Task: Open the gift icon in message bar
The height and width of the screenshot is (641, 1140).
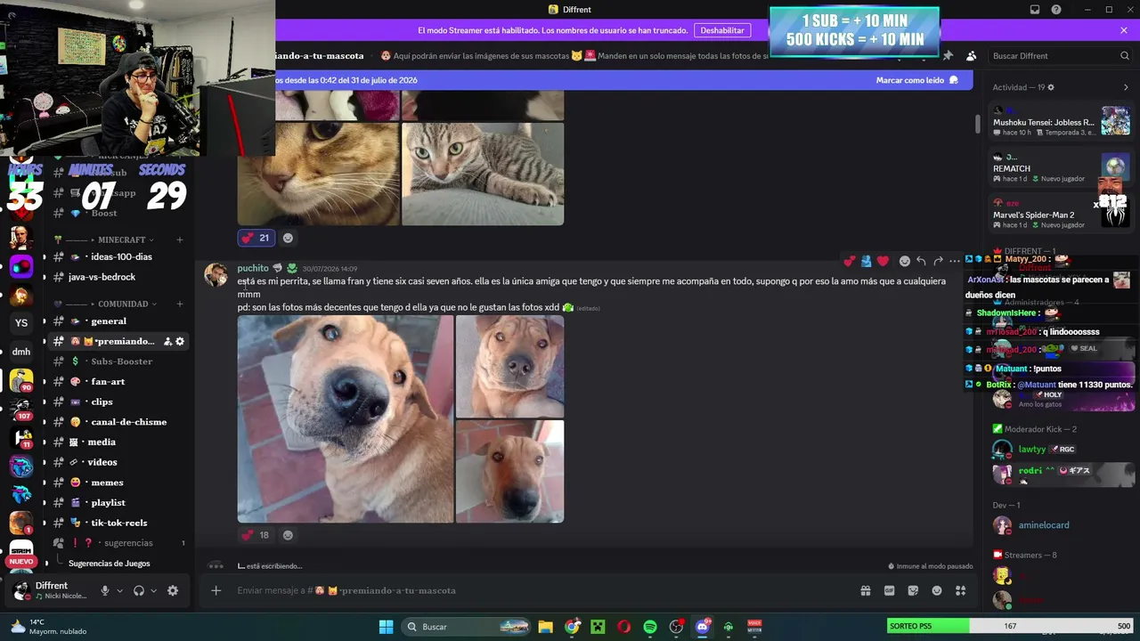Action: point(865,590)
